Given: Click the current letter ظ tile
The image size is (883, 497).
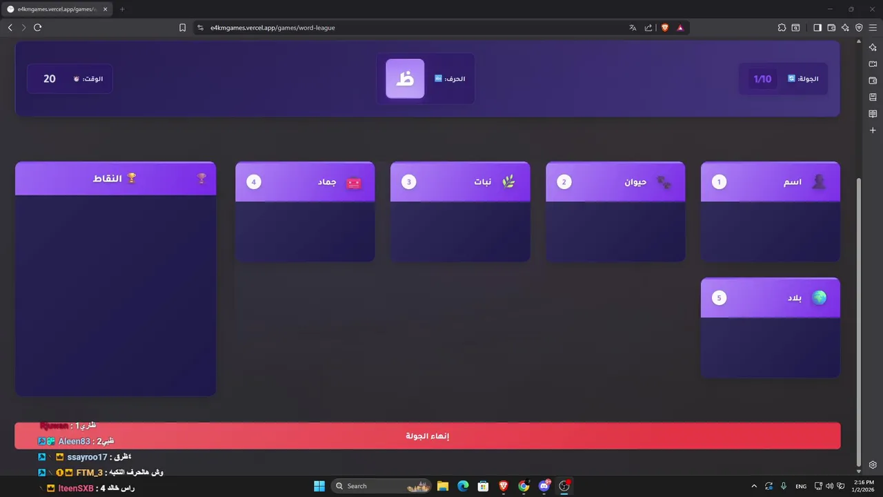Looking at the screenshot, I should pyautogui.click(x=405, y=79).
